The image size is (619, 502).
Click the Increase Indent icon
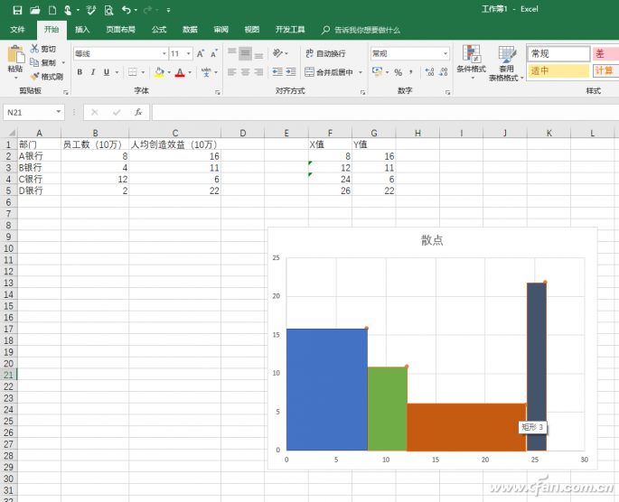(x=291, y=71)
